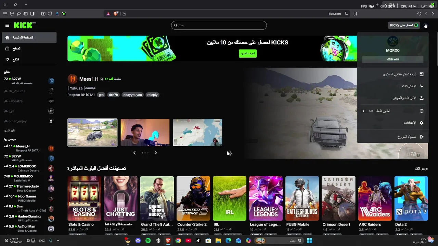Expand the language AR submenu
This screenshot has height=246, width=438.
(393, 111)
